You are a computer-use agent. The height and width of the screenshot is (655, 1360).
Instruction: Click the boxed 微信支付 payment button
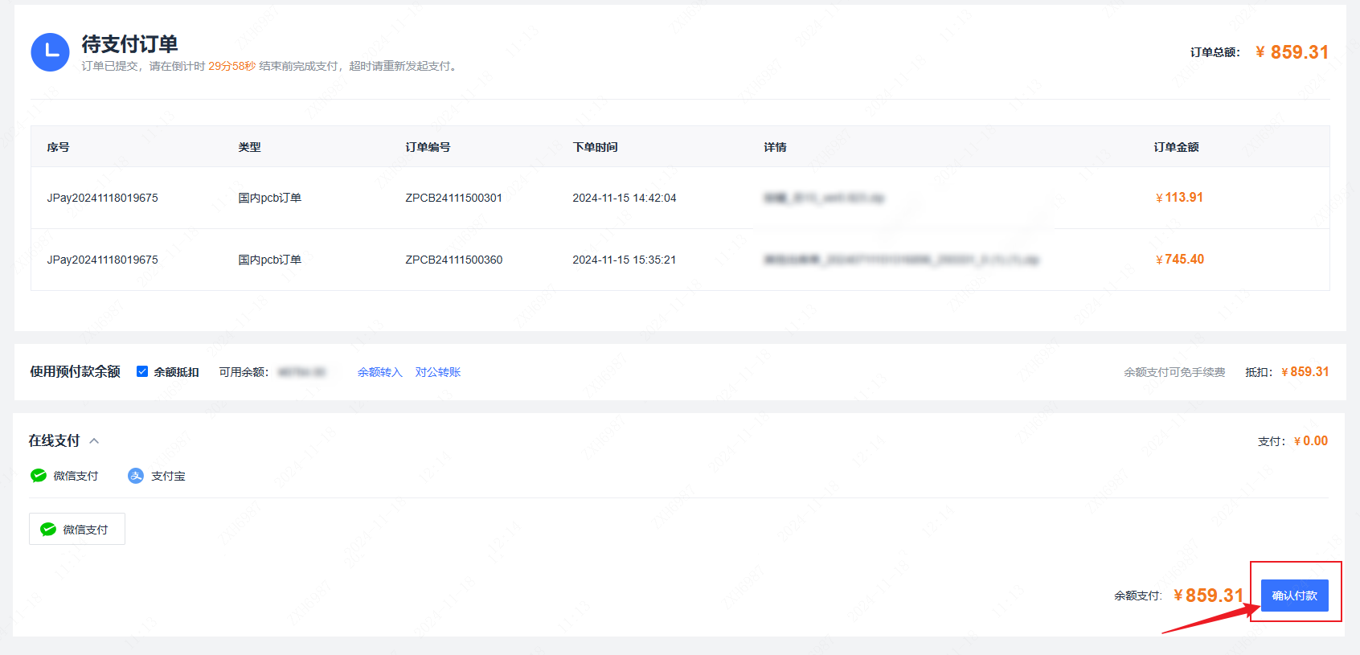(x=77, y=529)
